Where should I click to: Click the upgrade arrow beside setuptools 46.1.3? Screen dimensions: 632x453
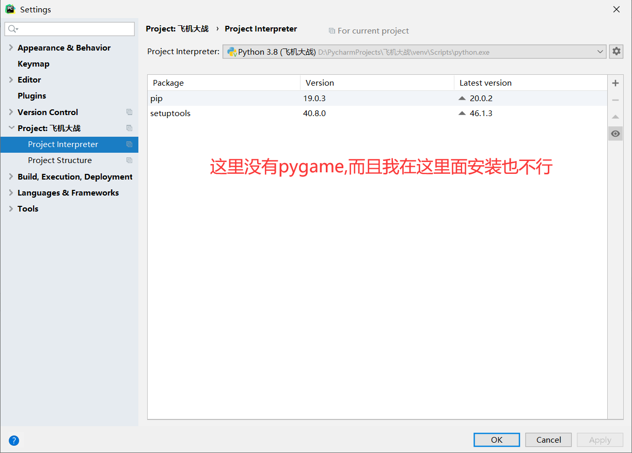(x=462, y=114)
